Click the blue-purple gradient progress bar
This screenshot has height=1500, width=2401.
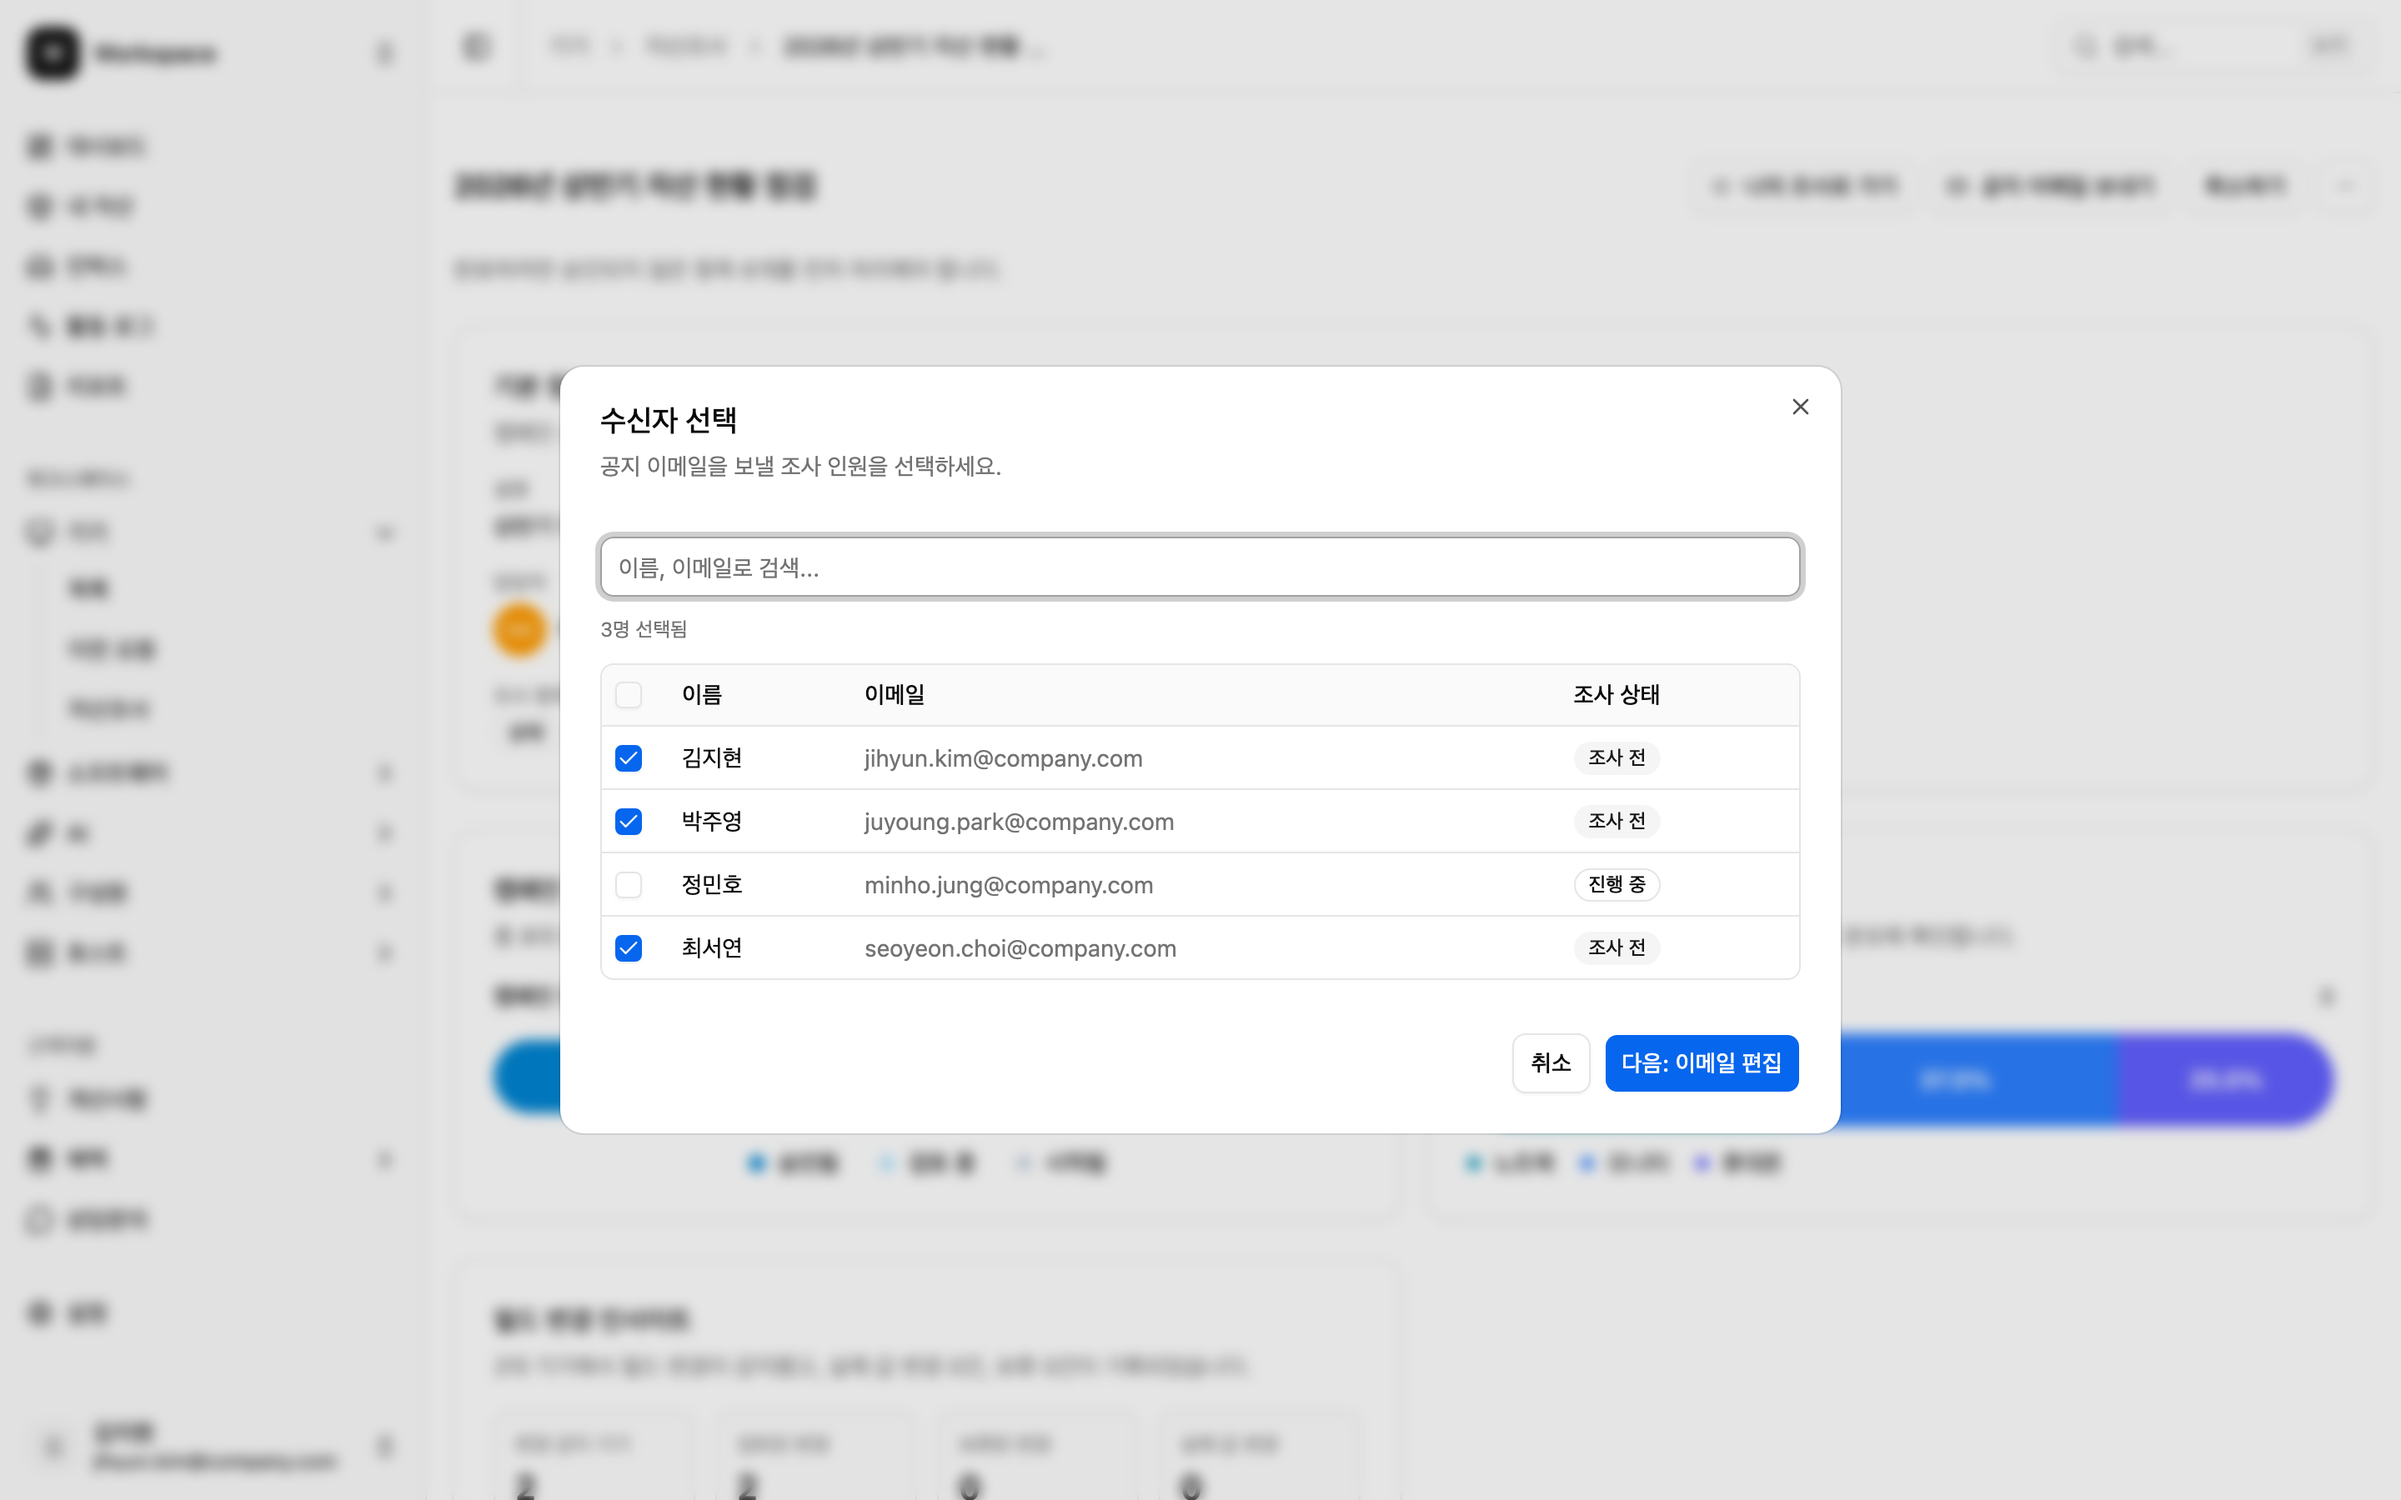2083,1078
